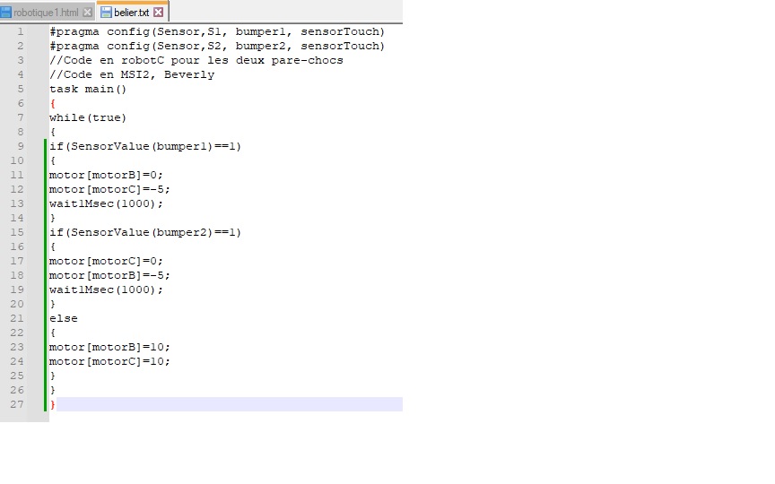This screenshot has width=775, height=484.
Task: Click the 'while(true)' statement
Action: point(88,117)
